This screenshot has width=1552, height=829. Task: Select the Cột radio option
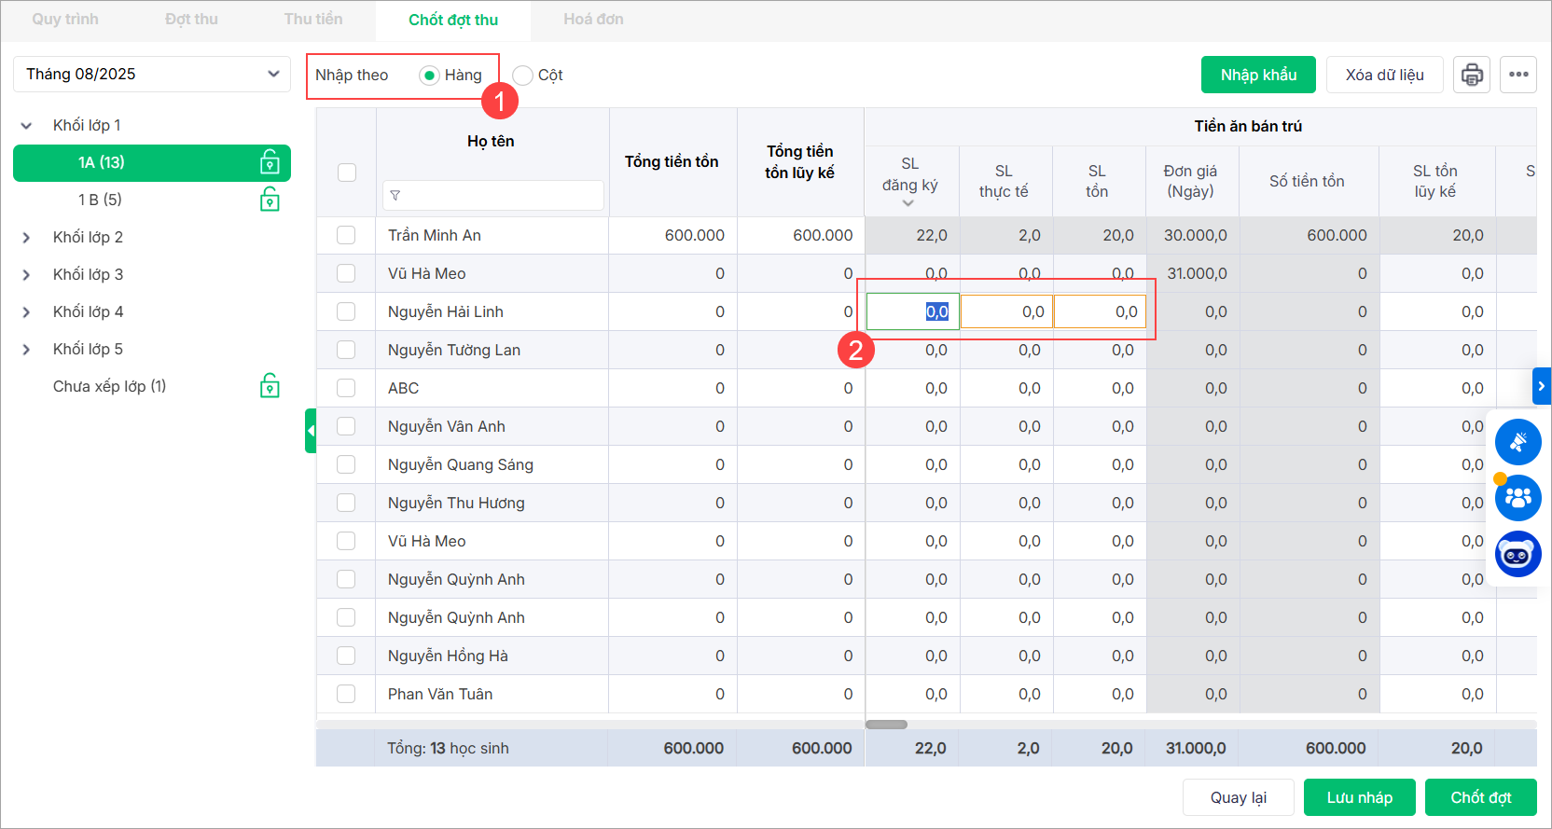[x=523, y=76]
